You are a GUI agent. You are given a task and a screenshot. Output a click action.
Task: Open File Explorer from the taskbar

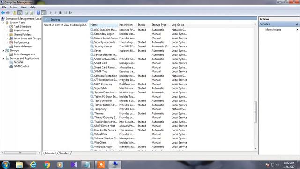19,165
